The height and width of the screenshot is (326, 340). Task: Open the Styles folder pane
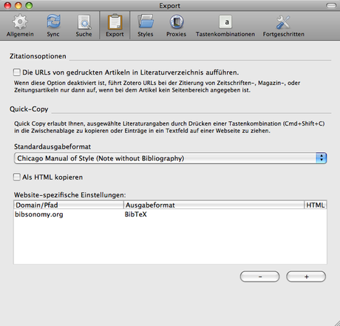146,26
